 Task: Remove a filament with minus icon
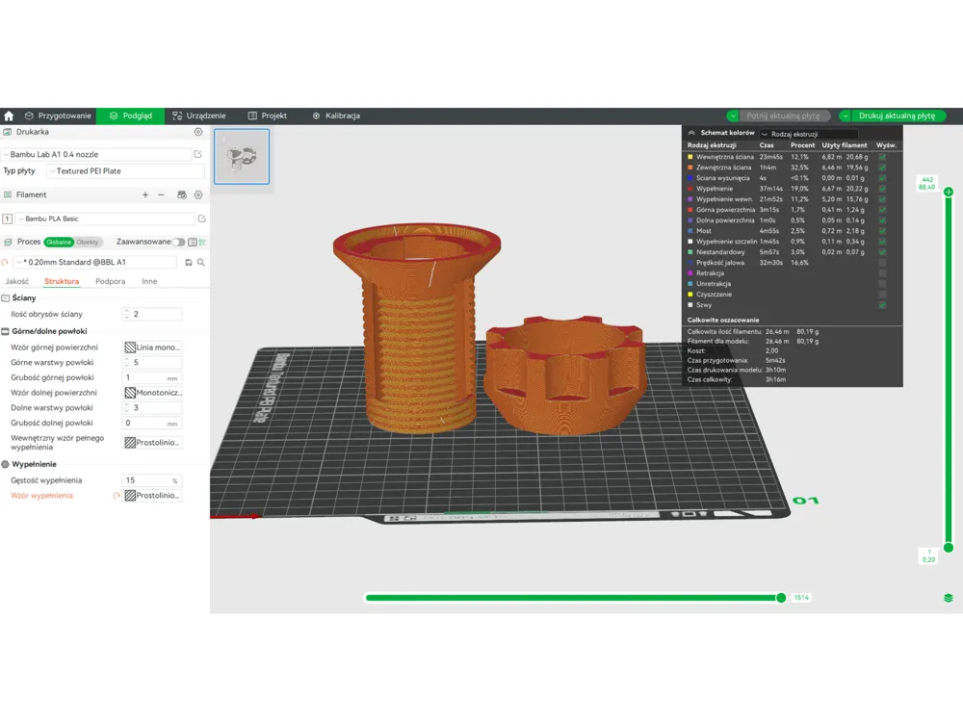[x=161, y=194]
